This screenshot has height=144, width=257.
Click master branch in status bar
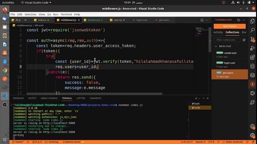tap(18, 142)
